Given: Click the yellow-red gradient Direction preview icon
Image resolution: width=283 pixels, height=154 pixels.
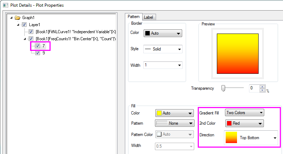Looking at the screenshot, I should [x=231, y=138].
